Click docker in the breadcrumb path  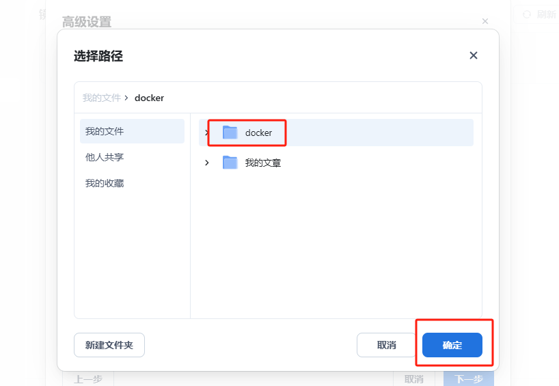pos(149,98)
